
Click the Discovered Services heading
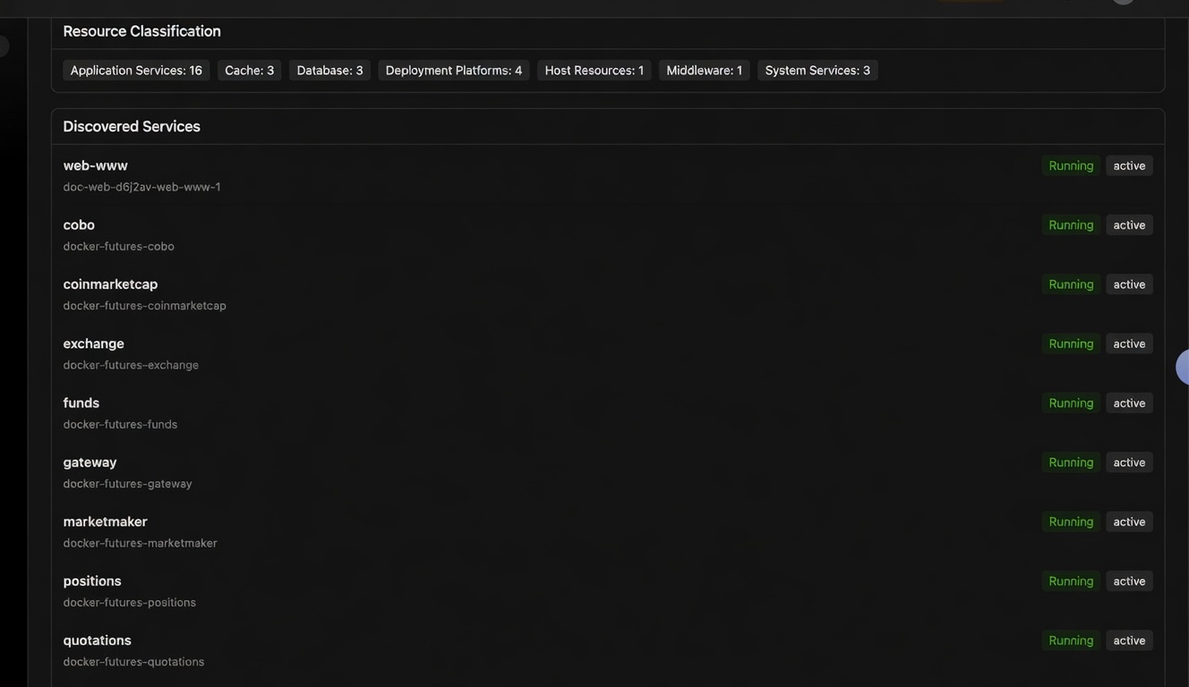click(x=132, y=126)
